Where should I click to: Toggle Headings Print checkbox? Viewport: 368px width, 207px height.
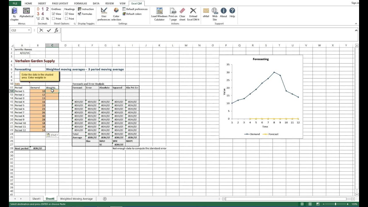[x=66, y=19]
